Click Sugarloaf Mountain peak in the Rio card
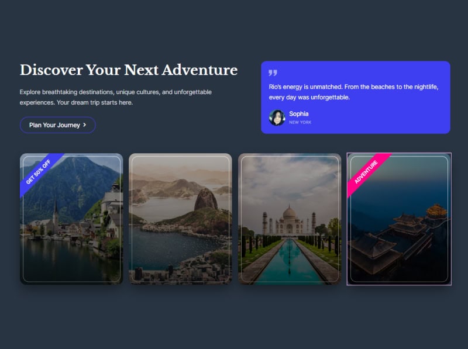The height and width of the screenshot is (349, 468). pos(206,198)
